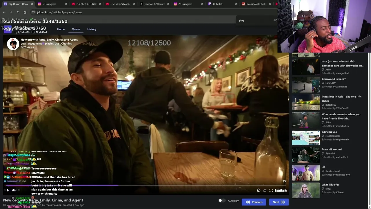The height and width of the screenshot is (209, 371).
Task: Click the browser back arrow
Action: point(4,12)
